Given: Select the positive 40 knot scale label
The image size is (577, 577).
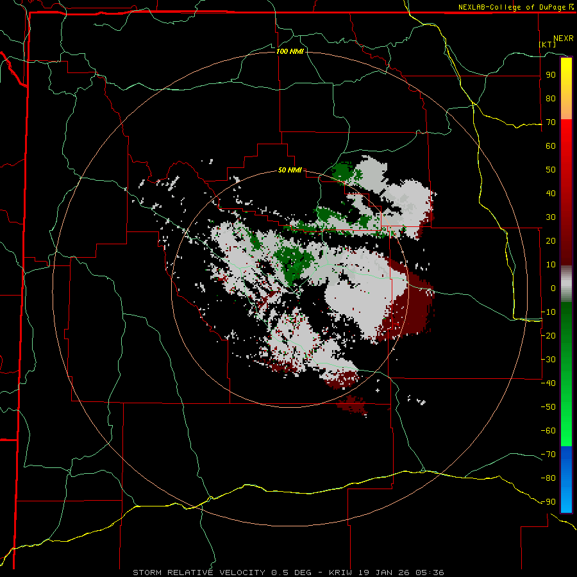Looking at the screenshot, I should 551,193.
